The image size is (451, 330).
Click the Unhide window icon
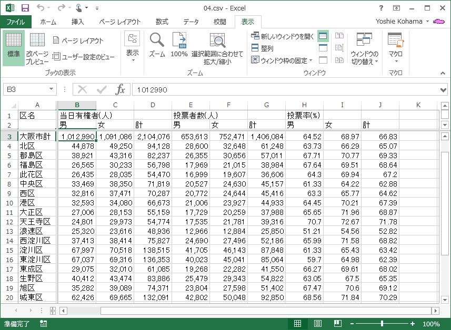[x=323, y=60]
